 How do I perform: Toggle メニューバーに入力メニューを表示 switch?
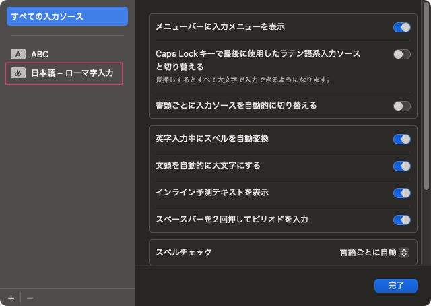(x=401, y=27)
